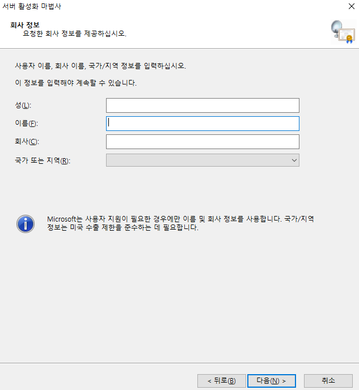The image size is (359, 390).
Task: Cancel the wizard with 취소 button
Action: coord(328,380)
